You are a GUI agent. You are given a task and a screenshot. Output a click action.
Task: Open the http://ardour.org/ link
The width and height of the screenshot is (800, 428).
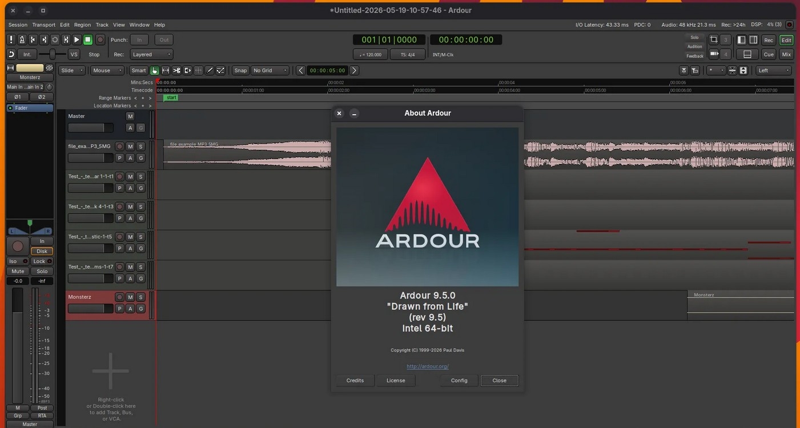point(428,366)
